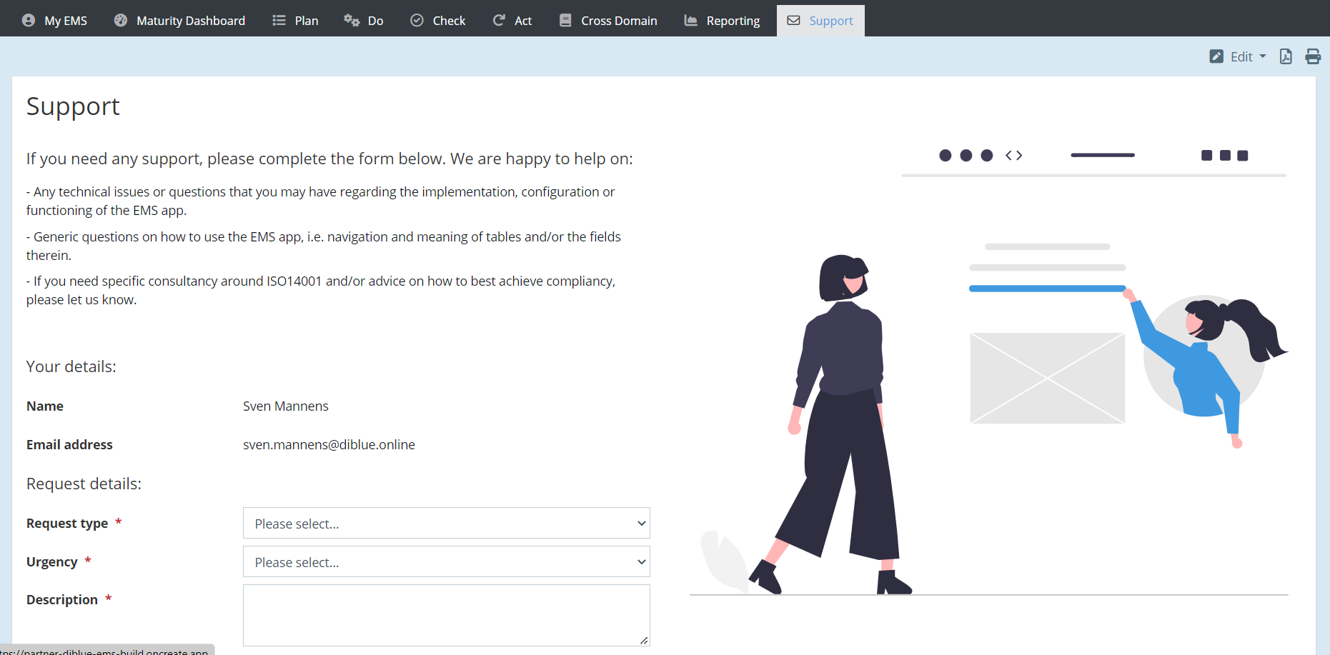The height and width of the screenshot is (655, 1330).
Task: Open the Plan menu item
Action: [306, 21]
